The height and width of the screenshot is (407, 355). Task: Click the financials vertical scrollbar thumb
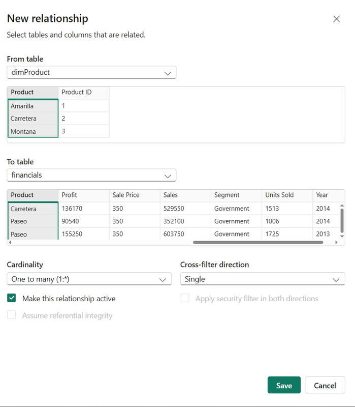coord(342,219)
